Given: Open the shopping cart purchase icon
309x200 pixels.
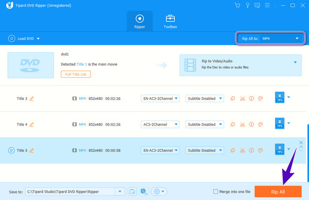Looking at the screenshot, I should coord(237,5).
